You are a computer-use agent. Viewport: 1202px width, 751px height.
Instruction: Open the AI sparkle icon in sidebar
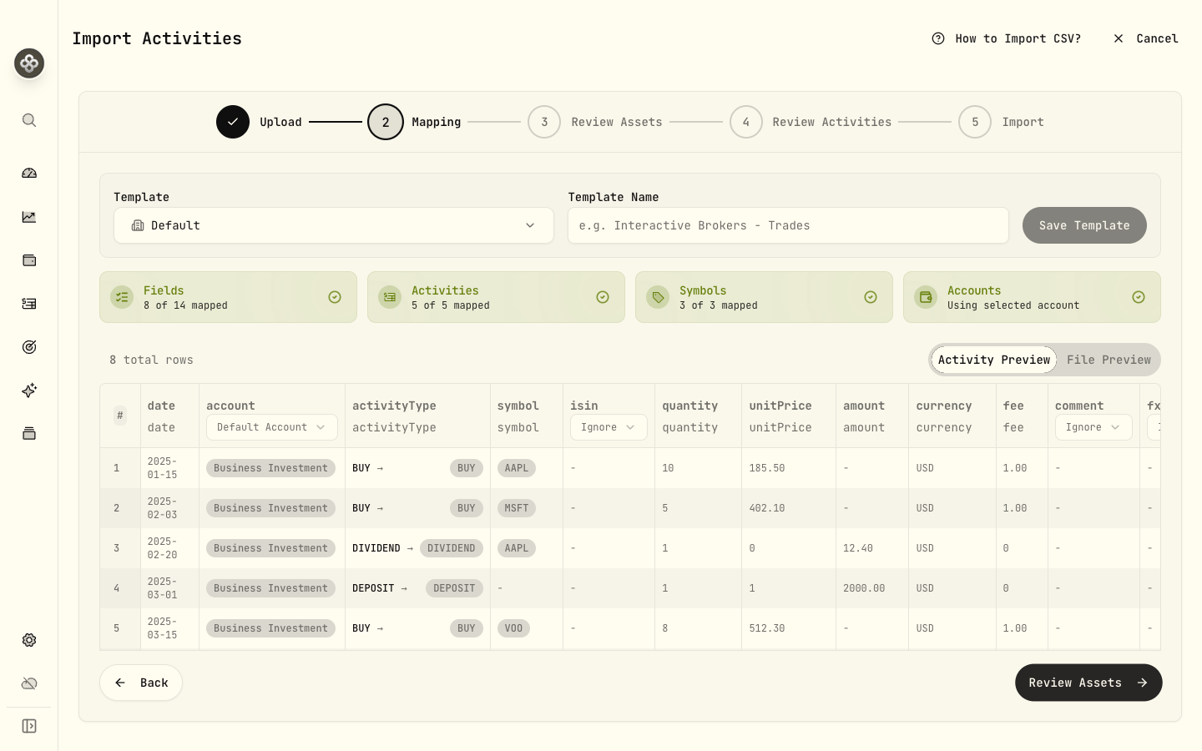click(29, 391)
